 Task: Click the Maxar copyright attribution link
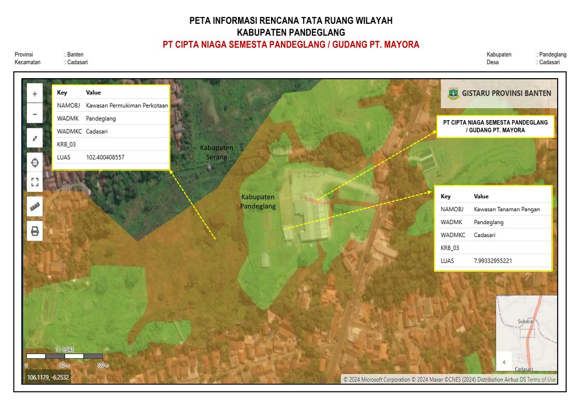tap(436, 379)
